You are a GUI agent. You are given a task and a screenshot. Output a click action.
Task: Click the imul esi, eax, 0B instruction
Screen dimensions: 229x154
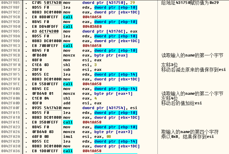(x=87, y=137)
